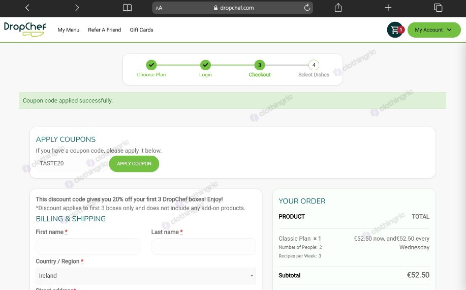Screen dimensions: 466x290
Task: Expand the My Account dropdown
Action: tap(434, 30)
